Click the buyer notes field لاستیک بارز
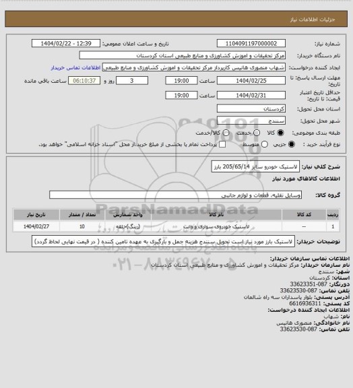This screenshot has height=388, width=353. pos(164,241)
